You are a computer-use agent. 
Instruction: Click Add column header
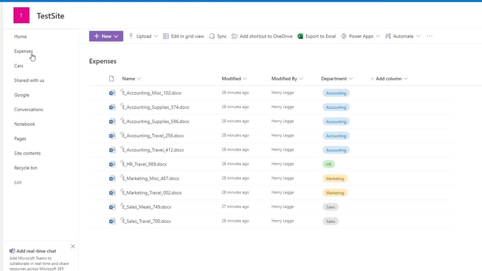pos(389,79)
